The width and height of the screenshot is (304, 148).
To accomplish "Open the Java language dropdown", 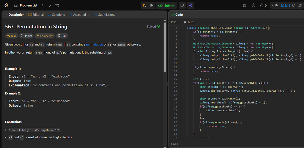I will pos(175,22).
